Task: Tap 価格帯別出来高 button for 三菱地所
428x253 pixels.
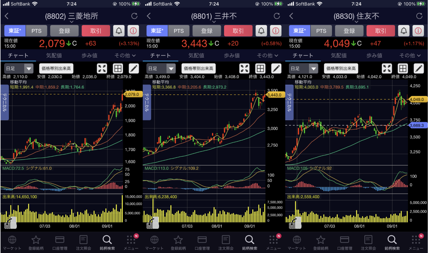Action: point(56,68)
